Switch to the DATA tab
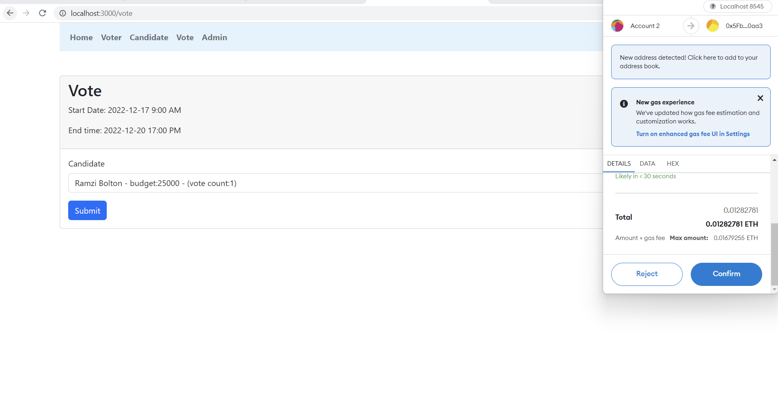Image resolution: width=778 pixels, height=398 pixels. click(647, 164)
